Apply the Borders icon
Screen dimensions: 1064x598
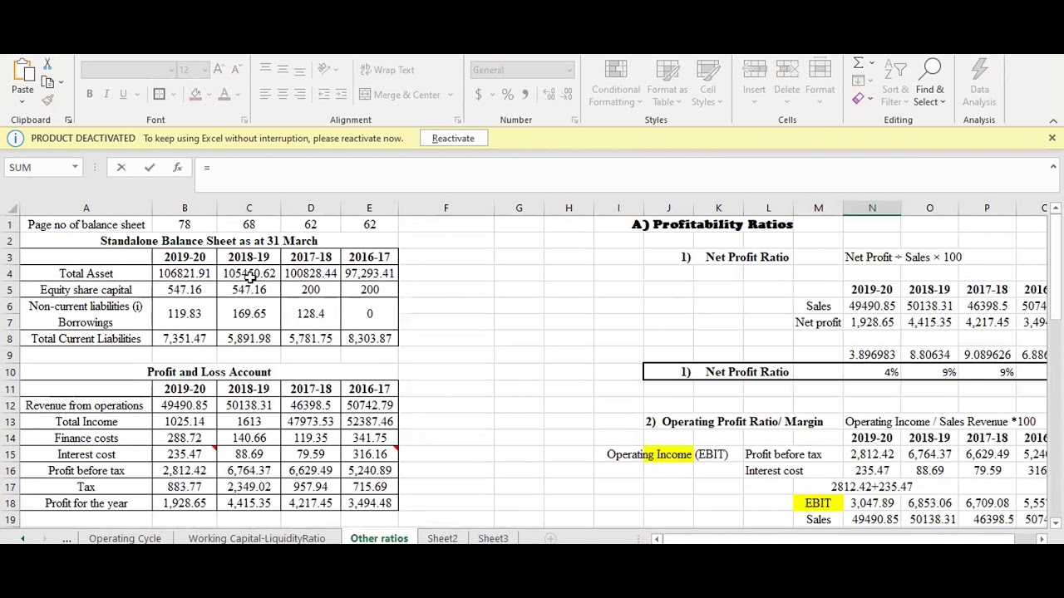(159, 95)
